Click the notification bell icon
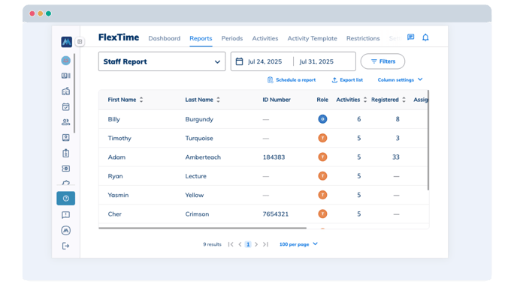The image size is (517, 290). point(425,37)
